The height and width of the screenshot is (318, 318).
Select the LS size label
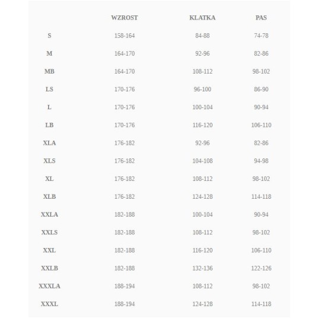(49, 89)
